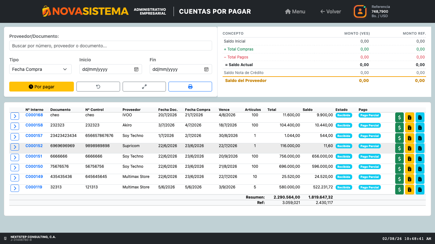Screen dimensions: 435x244
Task: Click Resumen total 2.290.564,00
Action: coord(287,197)
